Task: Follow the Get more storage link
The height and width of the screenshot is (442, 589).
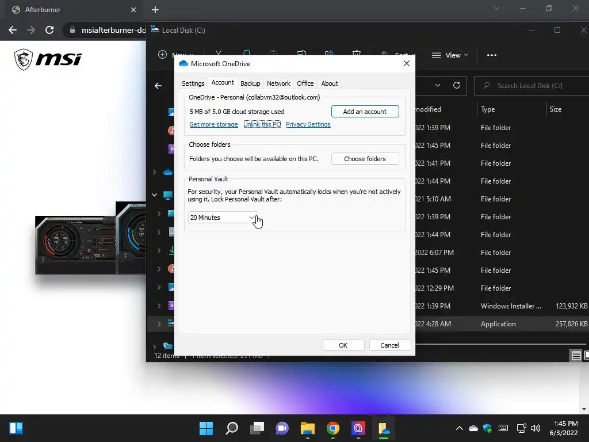Action: pyautogui.click(x=213, y=124)
